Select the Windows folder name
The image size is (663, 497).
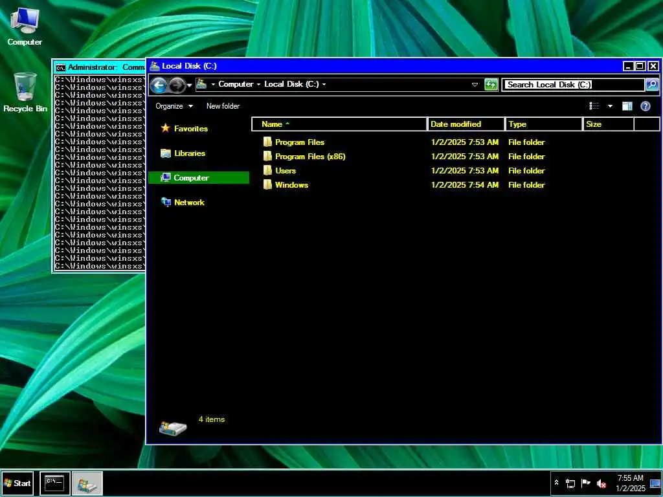(x=292, y=184)
